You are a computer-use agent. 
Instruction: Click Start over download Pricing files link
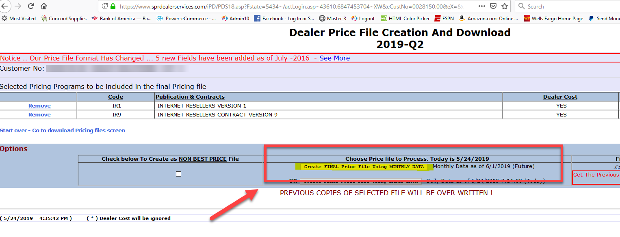click(x=63, y=130)
